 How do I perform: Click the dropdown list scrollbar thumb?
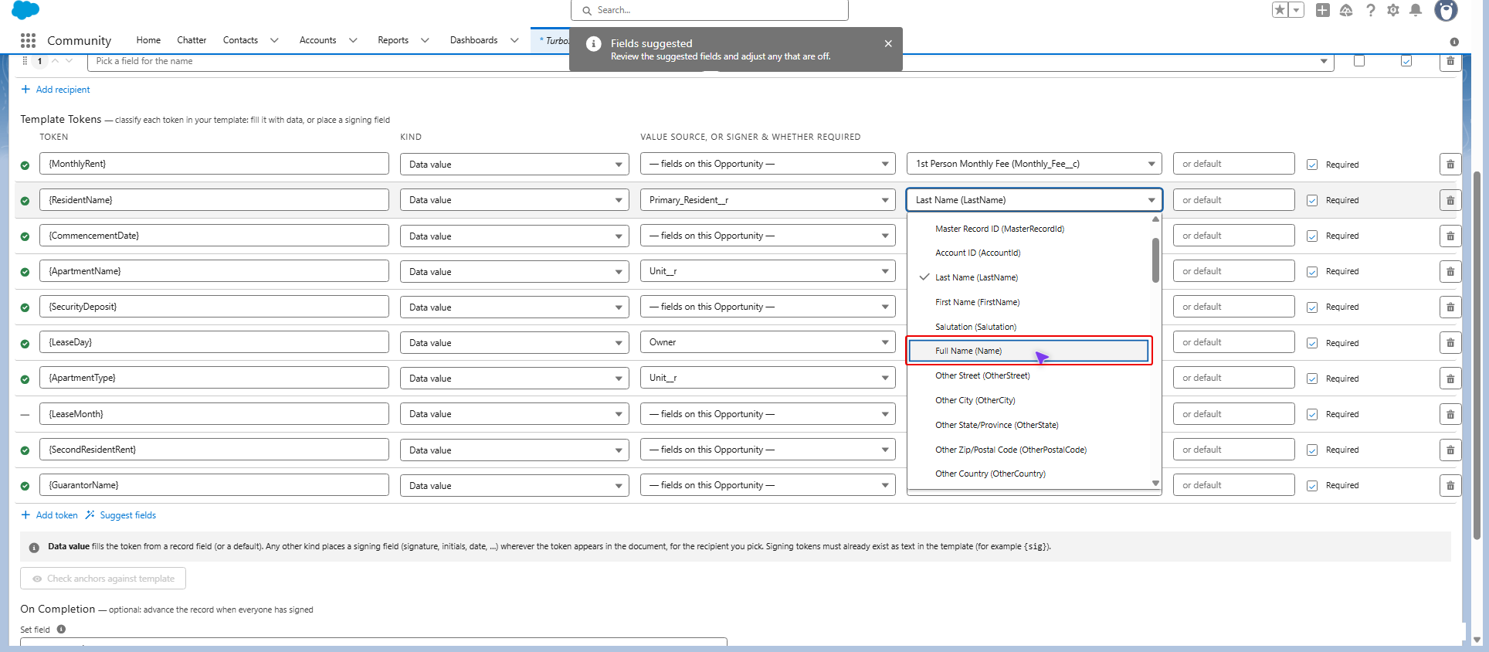[1155, 260]
